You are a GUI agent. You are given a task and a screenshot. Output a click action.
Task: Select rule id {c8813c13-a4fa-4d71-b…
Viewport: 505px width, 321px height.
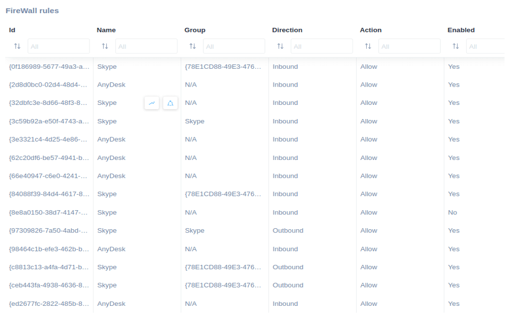49,267
